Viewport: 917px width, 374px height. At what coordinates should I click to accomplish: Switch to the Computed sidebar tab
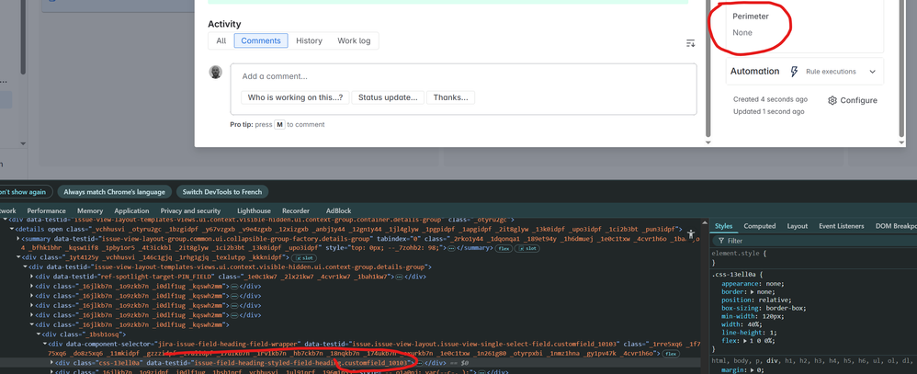click(760, 226)
